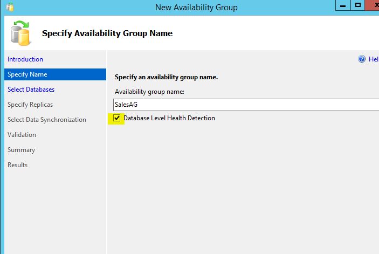
Task: Go to the Introduction wizard page
Action: pos(25,59)
